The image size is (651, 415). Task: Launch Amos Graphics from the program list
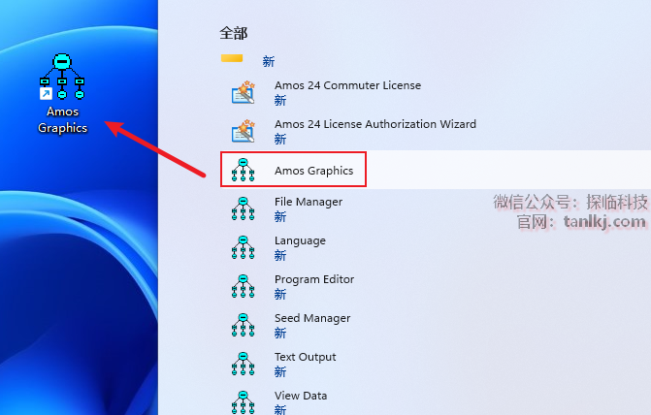[x=313, y=171]
